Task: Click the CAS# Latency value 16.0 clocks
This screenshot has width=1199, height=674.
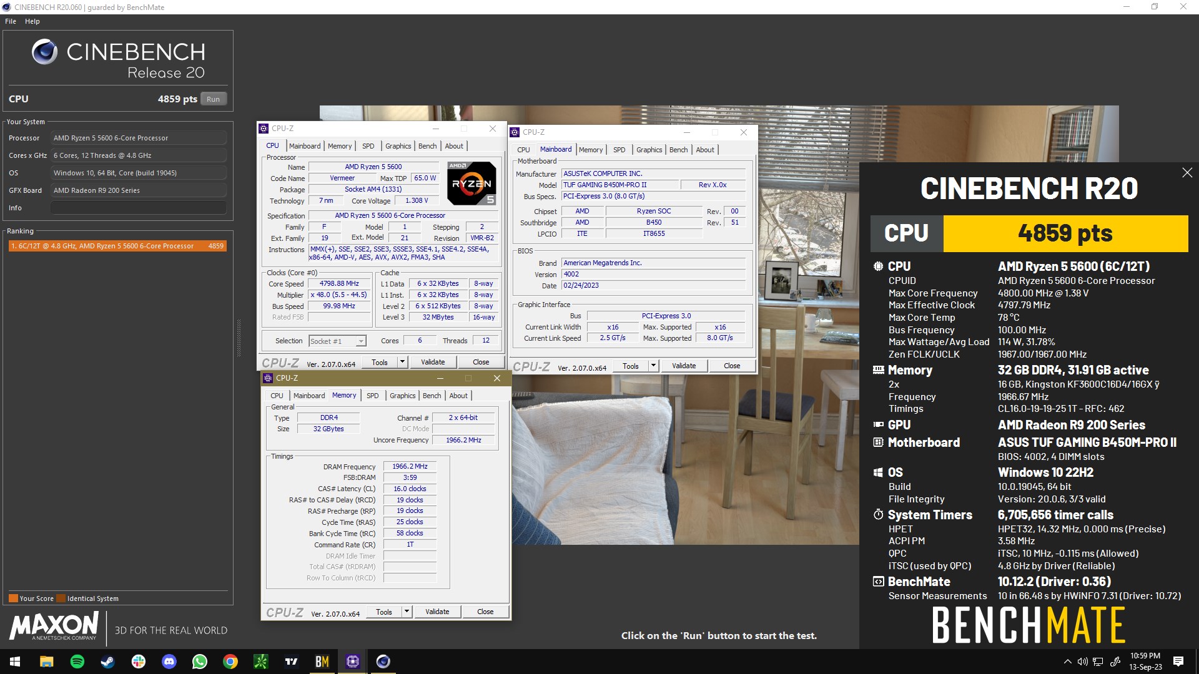Action: (x=410, y=489)
